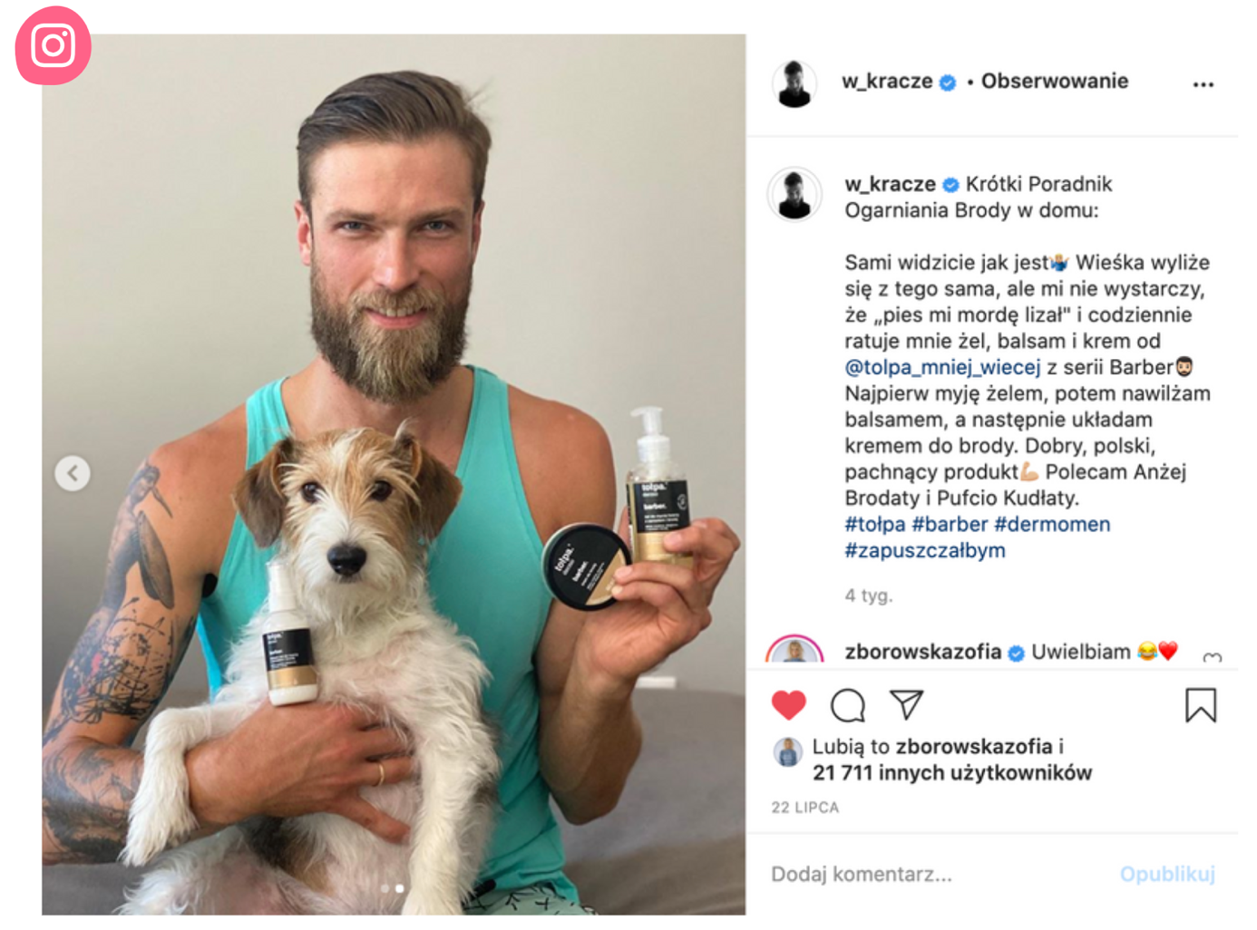This screenshot has height=930, width=1257.
Task: Open comments with speech bubble icon
Action: 848,705
